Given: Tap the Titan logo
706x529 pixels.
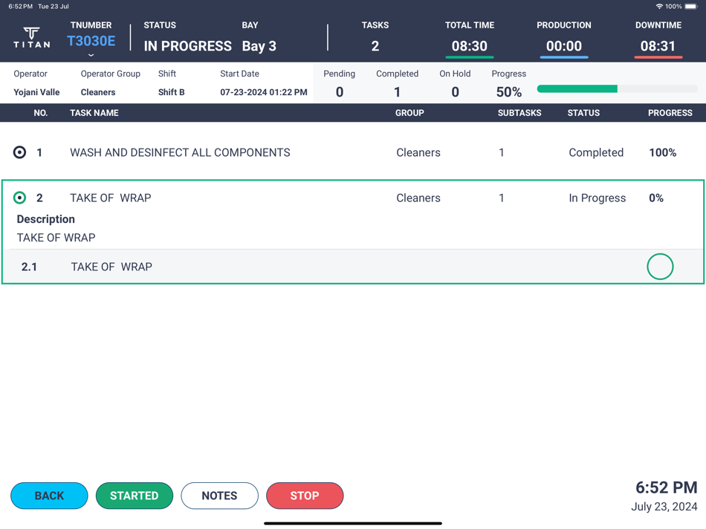Looking at the screenshot, I should click(31, 38).
